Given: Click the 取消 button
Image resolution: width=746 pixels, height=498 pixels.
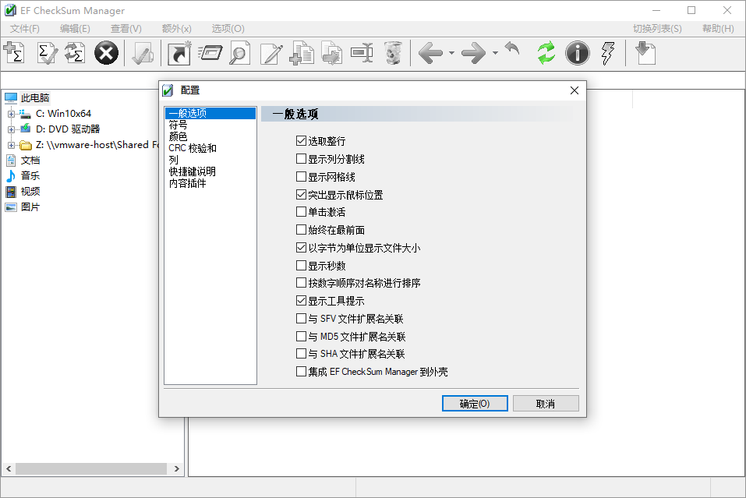Looking at the screenshot, I should [546, 404].
